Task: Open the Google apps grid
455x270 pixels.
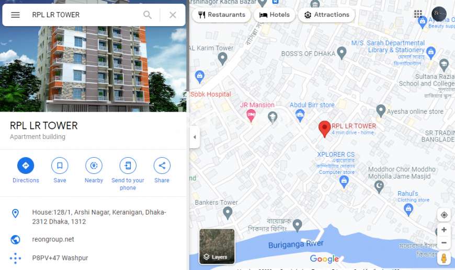Action: [x=418, y=14]
